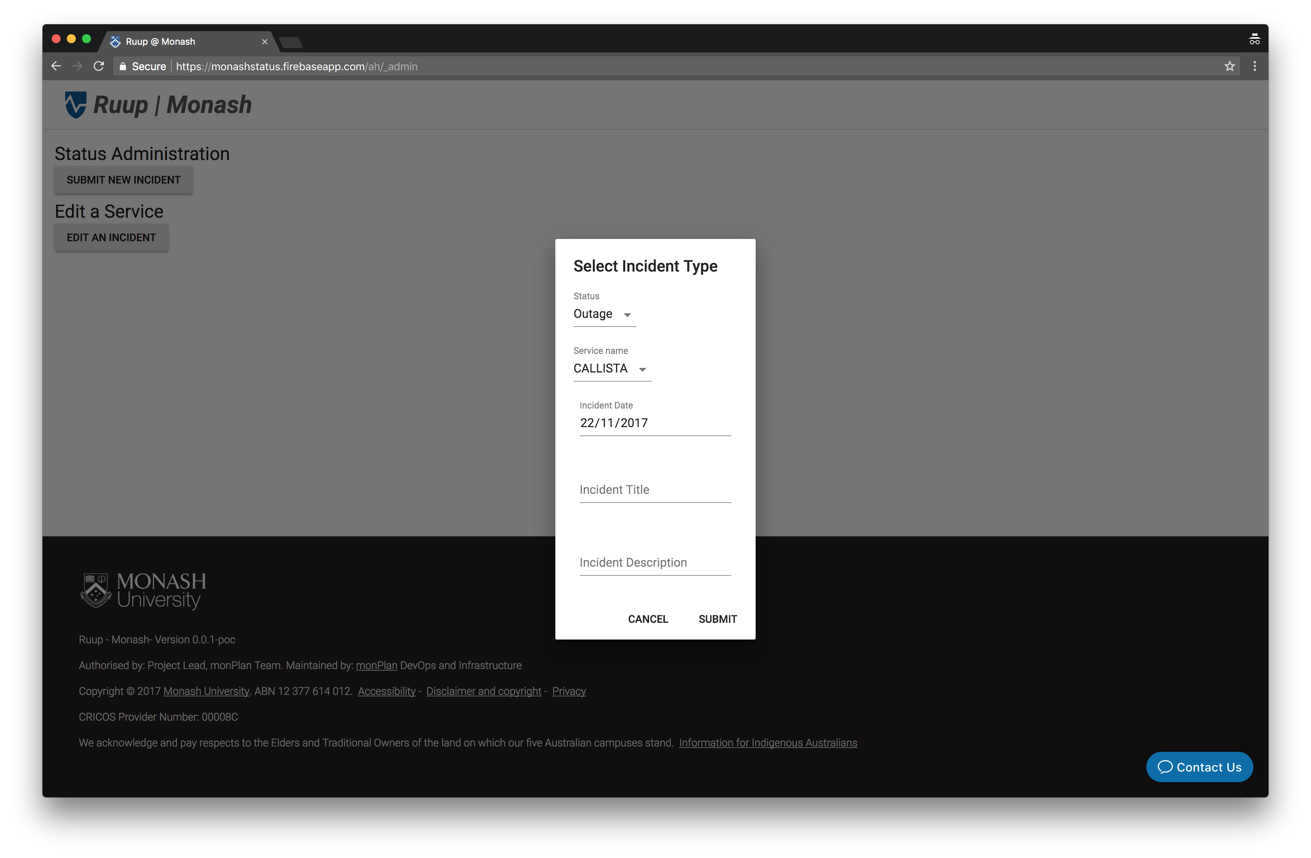Viewport: 1311px width, 858px height.
Task: Click the browser back arrow
Action: (56, 66)
